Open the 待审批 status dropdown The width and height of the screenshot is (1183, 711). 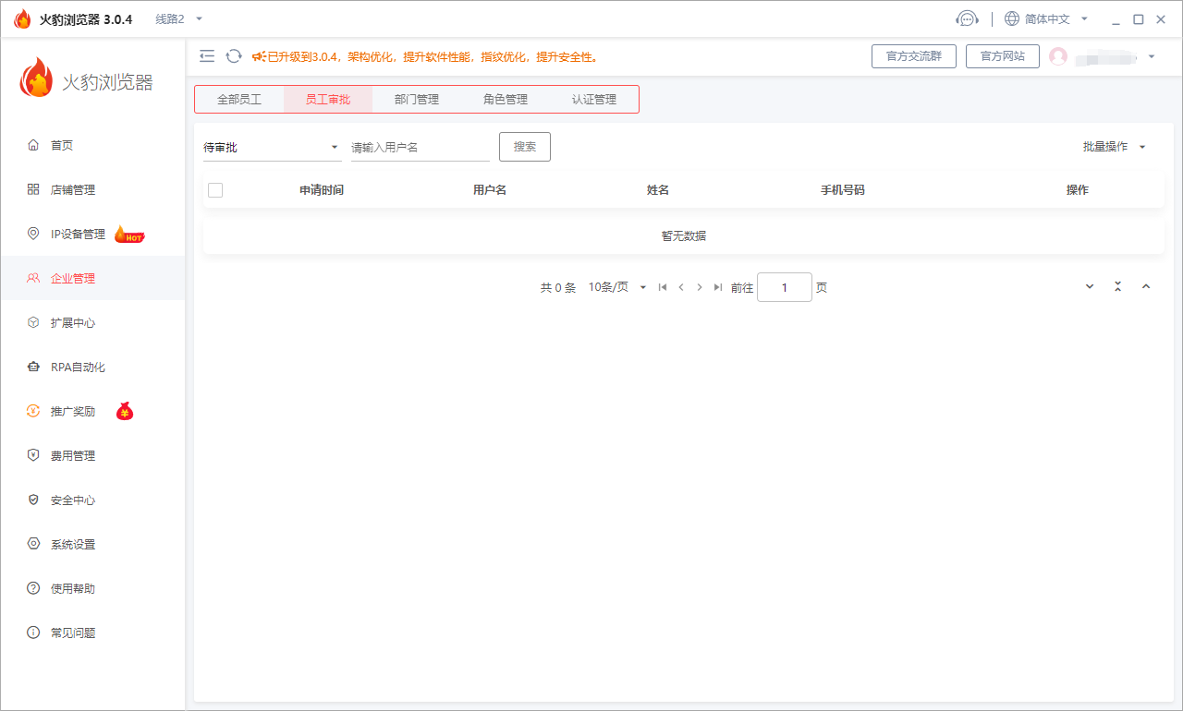pyautogui.click(x=271, y=147)
